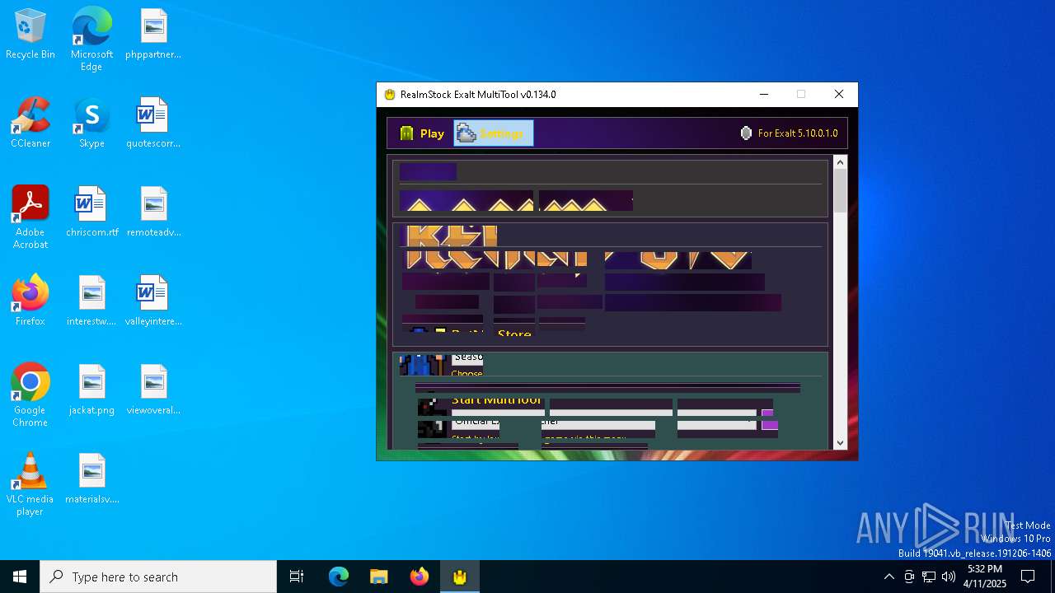1055x593 pixels.
Task: Switch to the Play tab
Action: coord(422,133)
